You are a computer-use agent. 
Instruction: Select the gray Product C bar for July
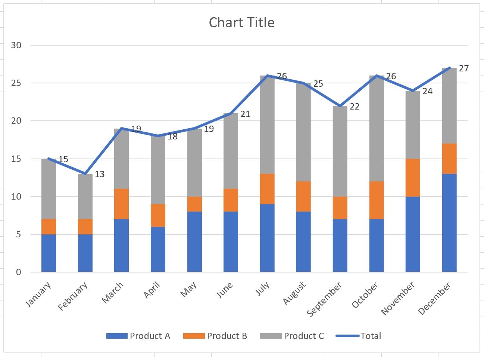pos(267,124)
